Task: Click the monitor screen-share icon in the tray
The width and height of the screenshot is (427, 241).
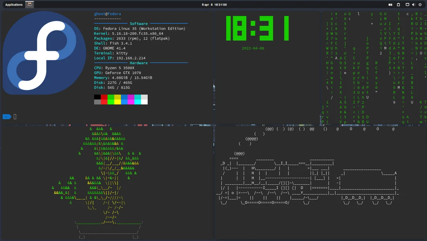Action: click(x=407, y=4)
